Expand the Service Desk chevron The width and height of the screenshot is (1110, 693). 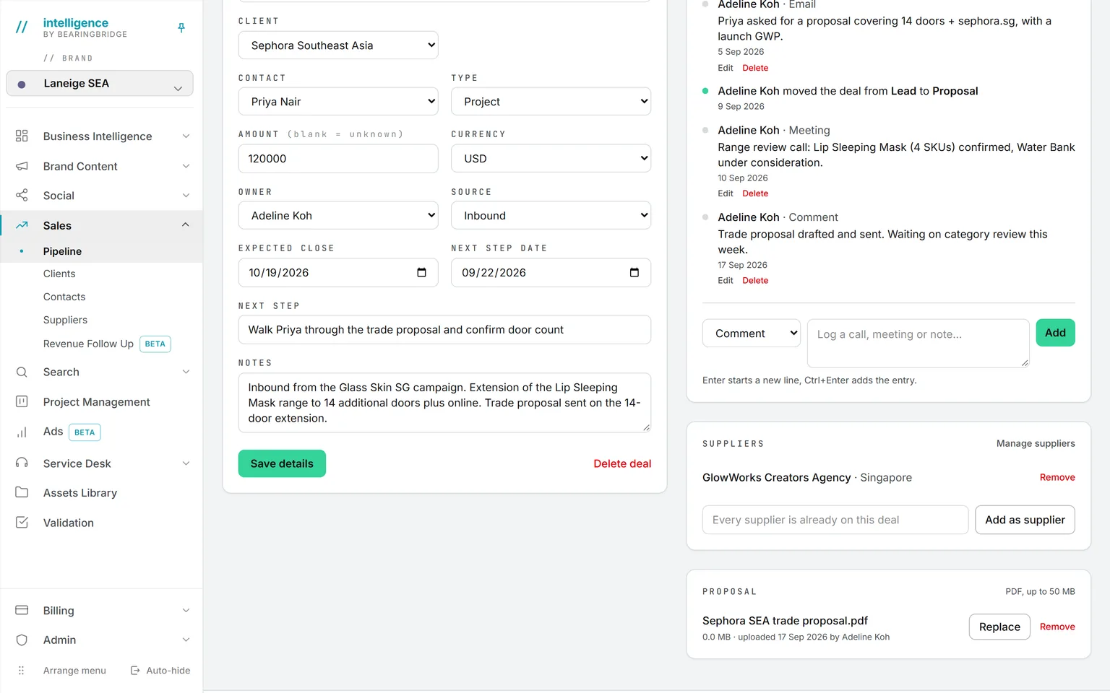[x=186, y=463]
